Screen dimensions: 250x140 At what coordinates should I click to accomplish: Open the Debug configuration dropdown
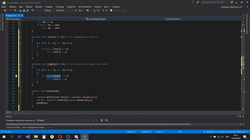[x=49, y=10]
